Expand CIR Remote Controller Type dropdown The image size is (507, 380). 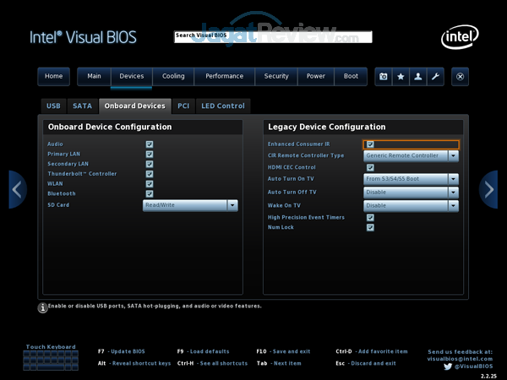(x=411, y=155)
